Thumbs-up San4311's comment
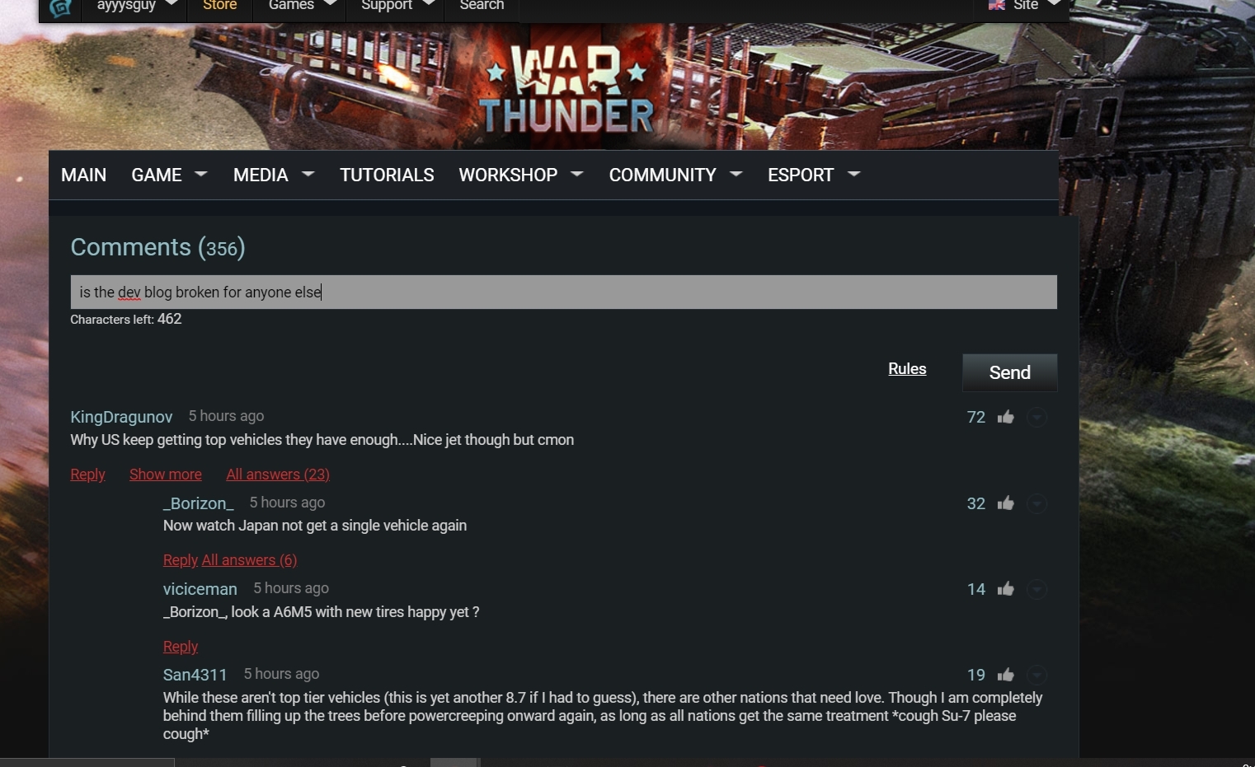This screenshot has height=767, width=1255. click(1005, 675)
